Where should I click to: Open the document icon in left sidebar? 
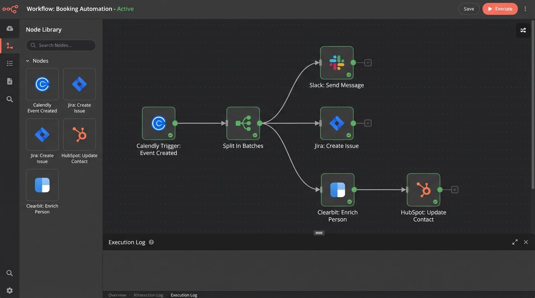tap(10, 81)
